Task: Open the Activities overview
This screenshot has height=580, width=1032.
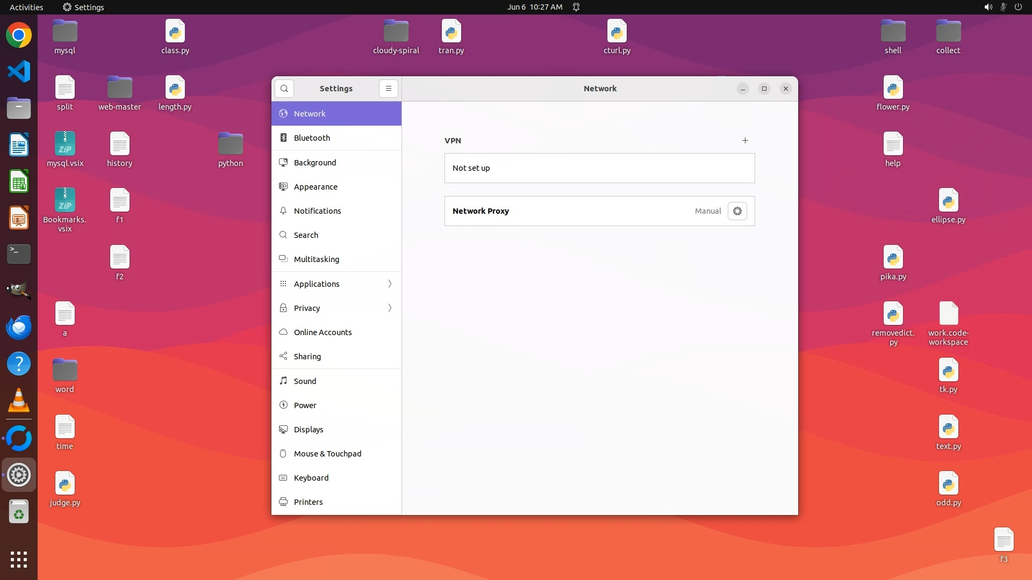Action: tap(26, 7)
